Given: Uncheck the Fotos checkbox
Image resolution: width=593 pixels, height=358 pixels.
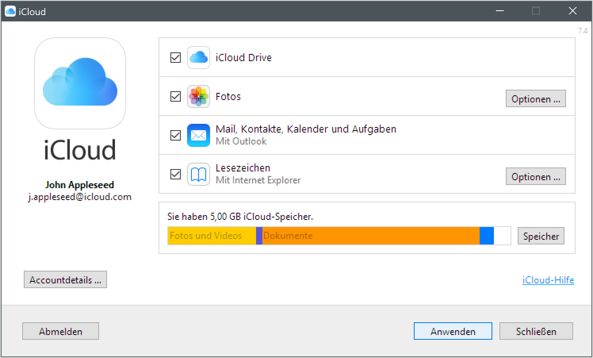Looking at the screenshot, I should tap(176, 96).
